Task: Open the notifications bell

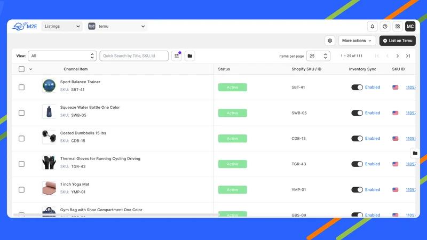Action: click(372, 26)
